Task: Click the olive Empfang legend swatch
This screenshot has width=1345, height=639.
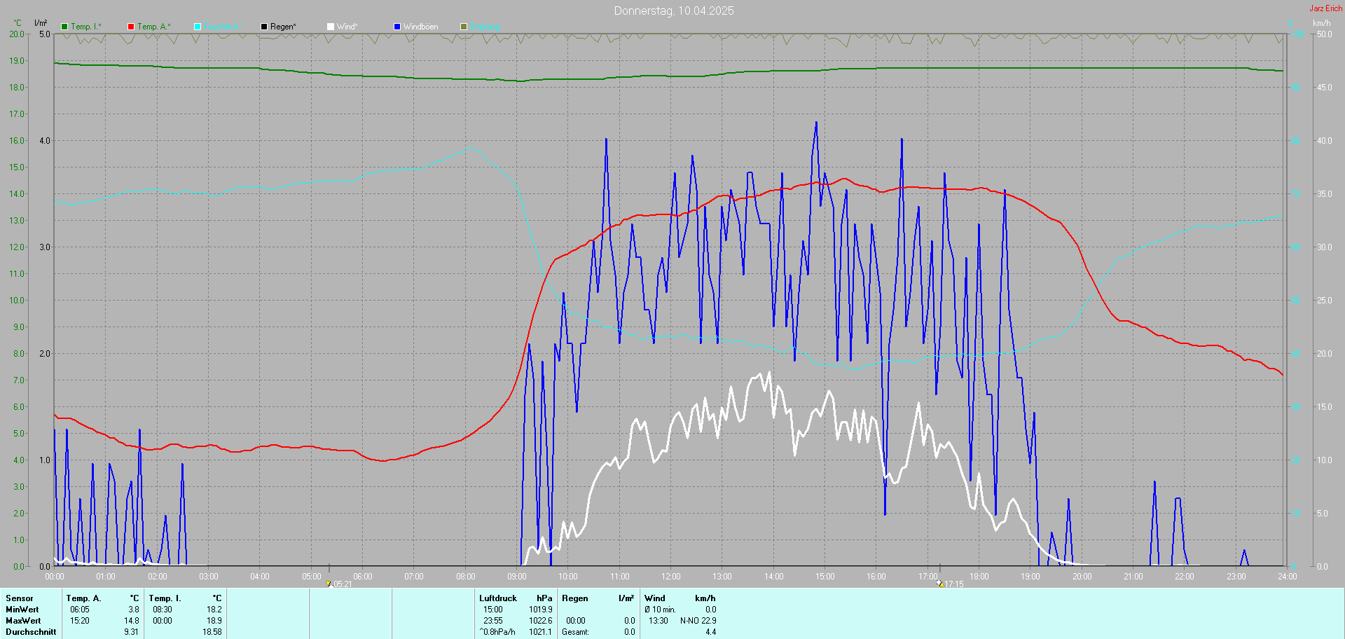Action: click(x=464, y=27)
